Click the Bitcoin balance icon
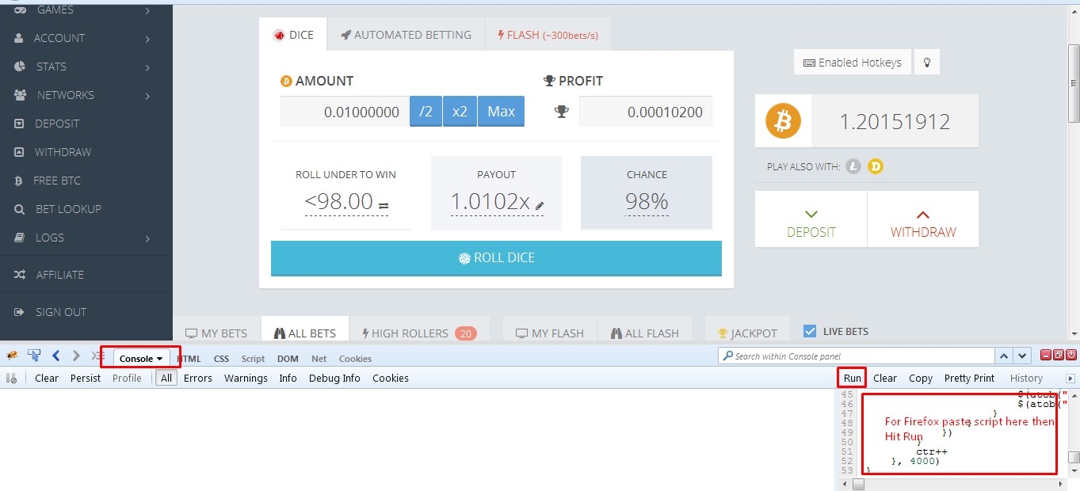The width and height of the screenshot is (1080, 491). pos(783,121)
